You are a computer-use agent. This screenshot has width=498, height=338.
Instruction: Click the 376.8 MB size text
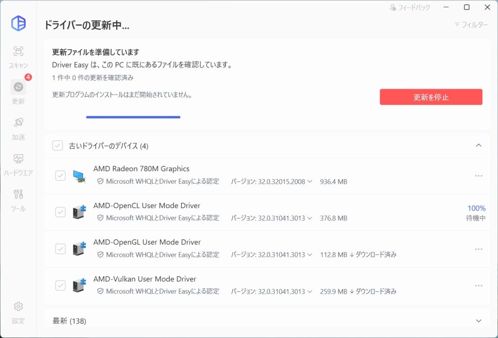pyautogui.click(x=334, y=218)
